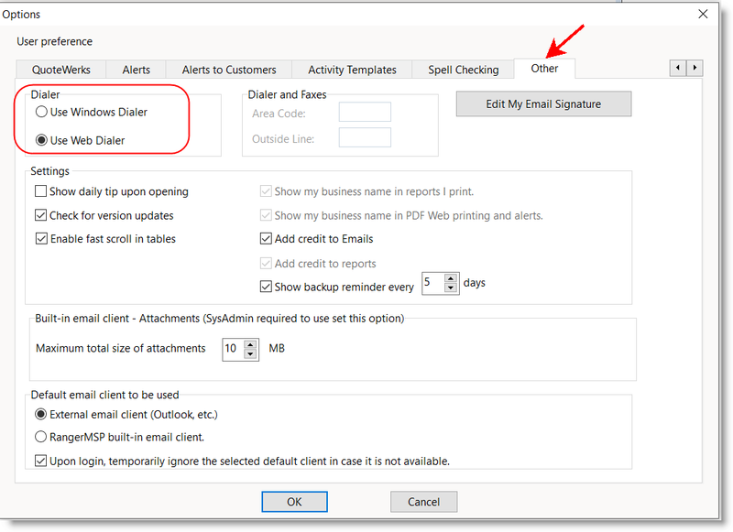Increase backup reminder days spinner
Viewport: 733px width, 532px height.
[450, 279]
